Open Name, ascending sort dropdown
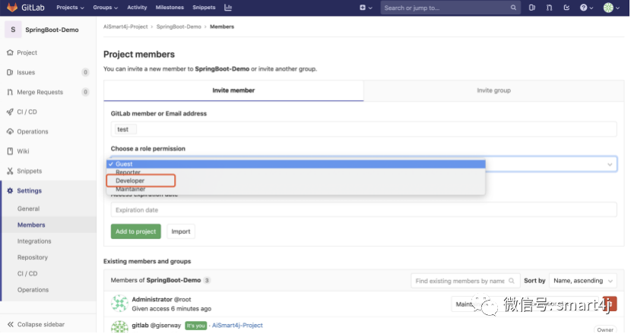The height and width of the screenshot is (334, 631). pyautogui.click(x=582, y=281)
